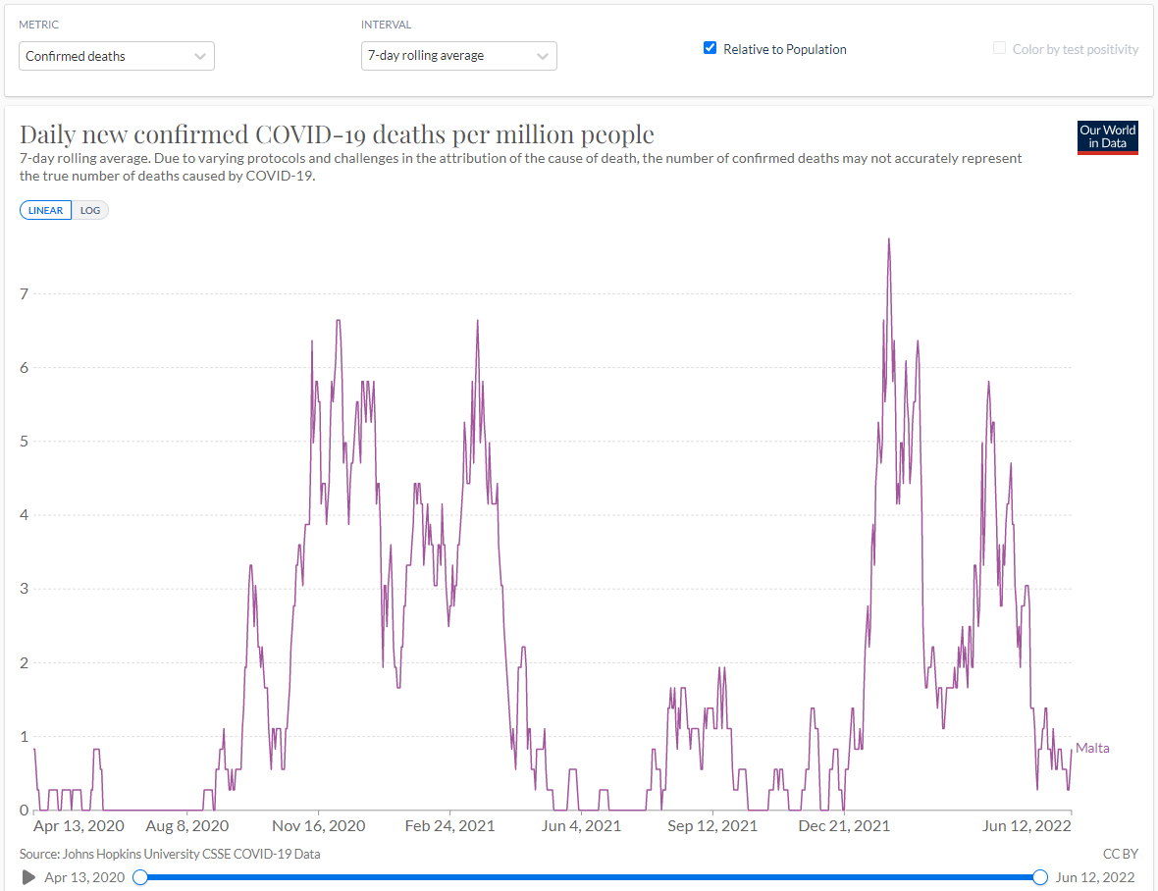Select the LINEAR scale option
Image resolution: width=1158 pixels, height=891 pixels.
(x=46, y=210)
